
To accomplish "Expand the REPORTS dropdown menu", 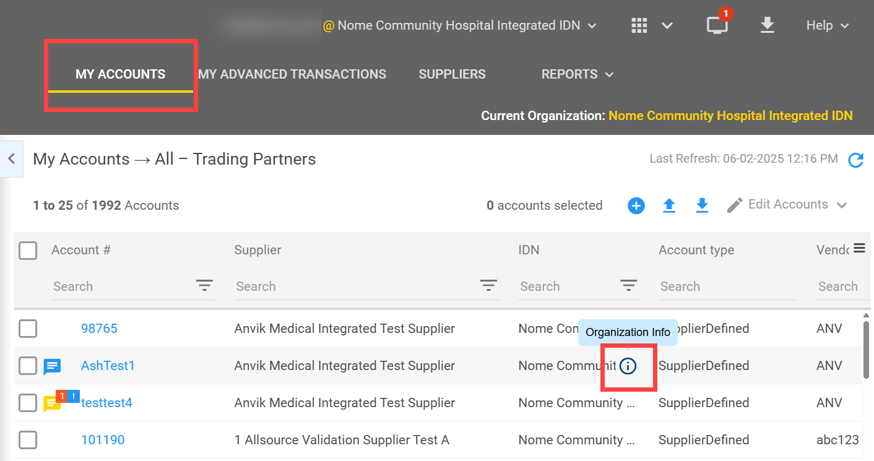I will pos(577,74).
